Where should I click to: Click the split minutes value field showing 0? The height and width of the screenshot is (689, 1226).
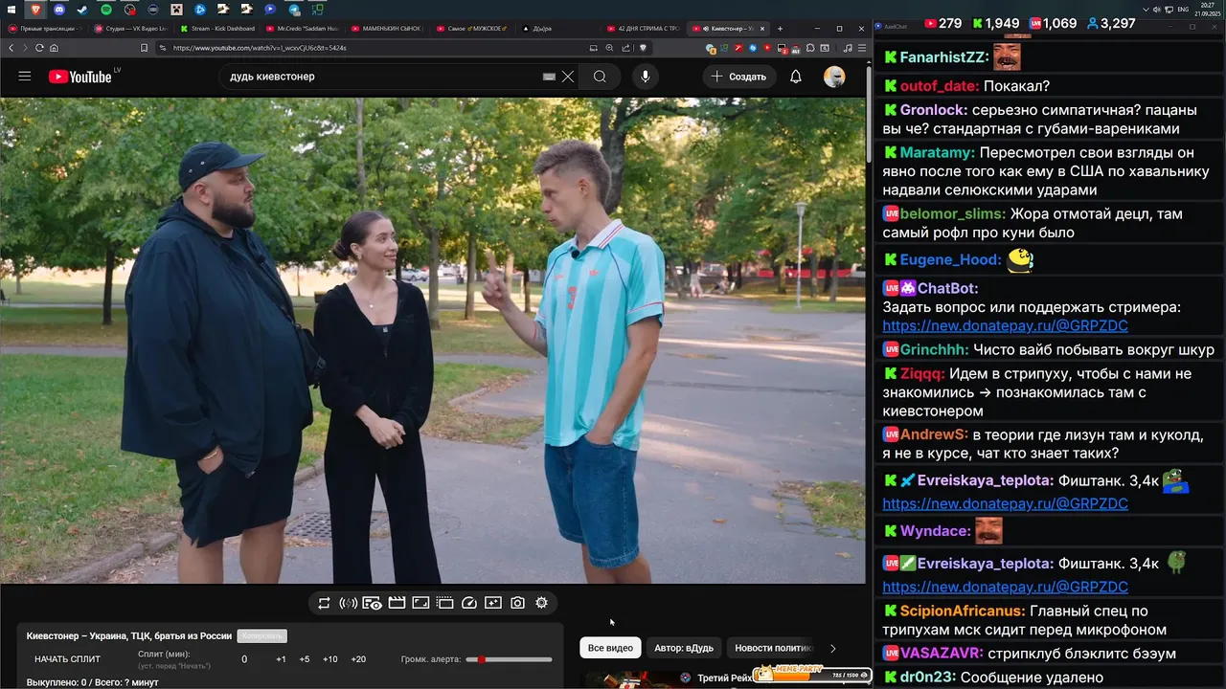(x=244, y=659)
